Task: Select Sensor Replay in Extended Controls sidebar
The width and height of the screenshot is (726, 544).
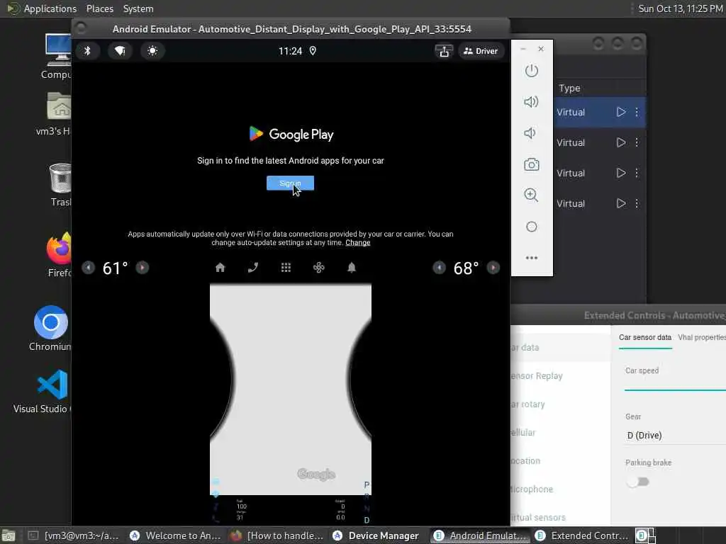Action: [x=560, y=375]
